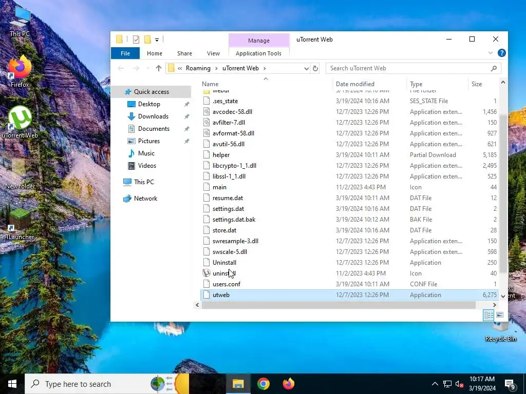
Task: Expand the address bar history dropdown
Action: [x=306, y=68]
